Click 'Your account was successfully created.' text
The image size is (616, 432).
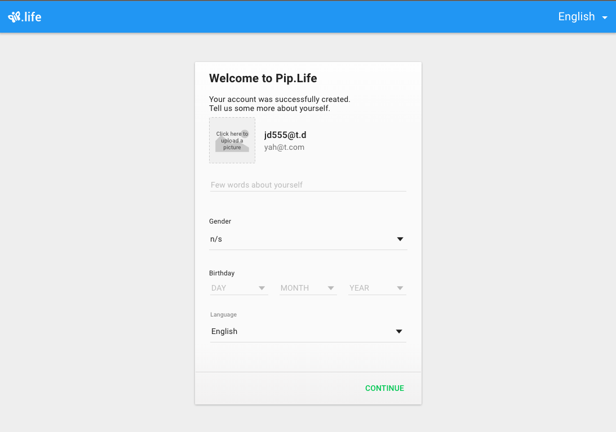point(280,99)
